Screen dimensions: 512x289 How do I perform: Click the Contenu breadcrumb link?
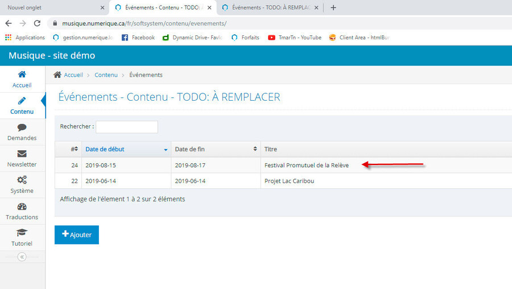(x=106, y=75)
